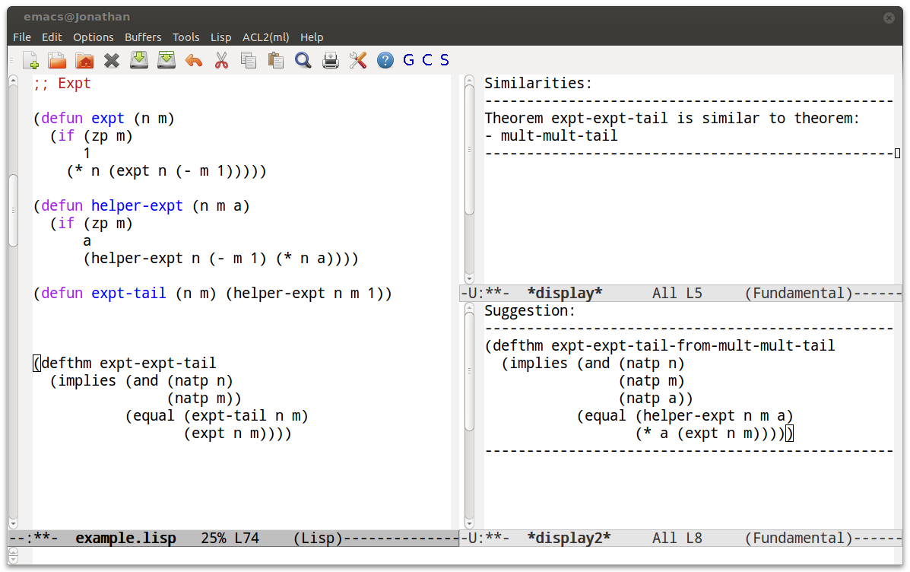The width and height of the screenshot is (910, 572).
Task: Open preferences with the tools icon
Action: click(x=358, y=60)
